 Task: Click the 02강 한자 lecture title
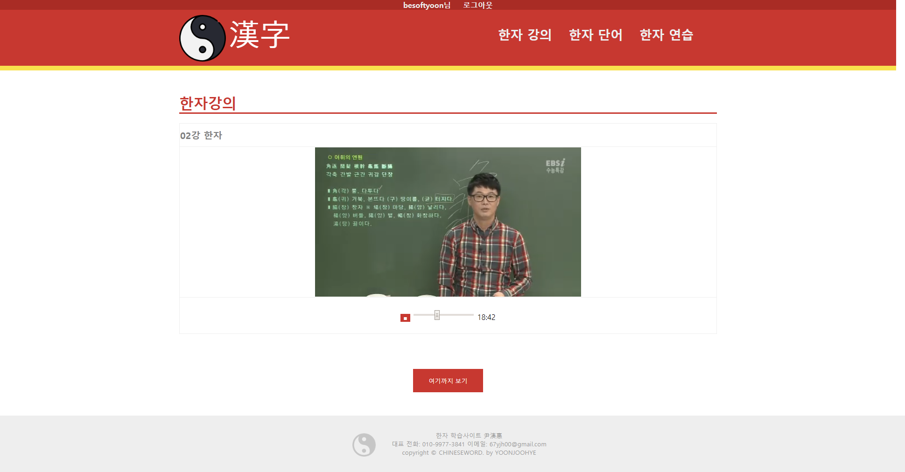201,135
